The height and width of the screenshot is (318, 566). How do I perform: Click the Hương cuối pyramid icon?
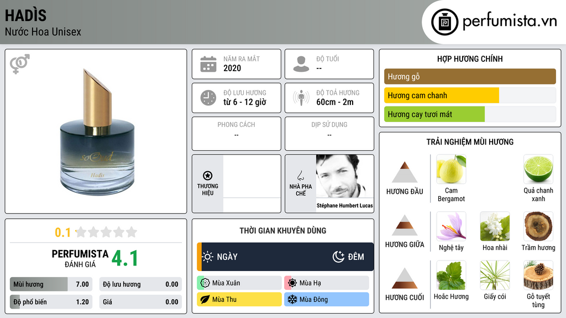click(x=405, y=278)
